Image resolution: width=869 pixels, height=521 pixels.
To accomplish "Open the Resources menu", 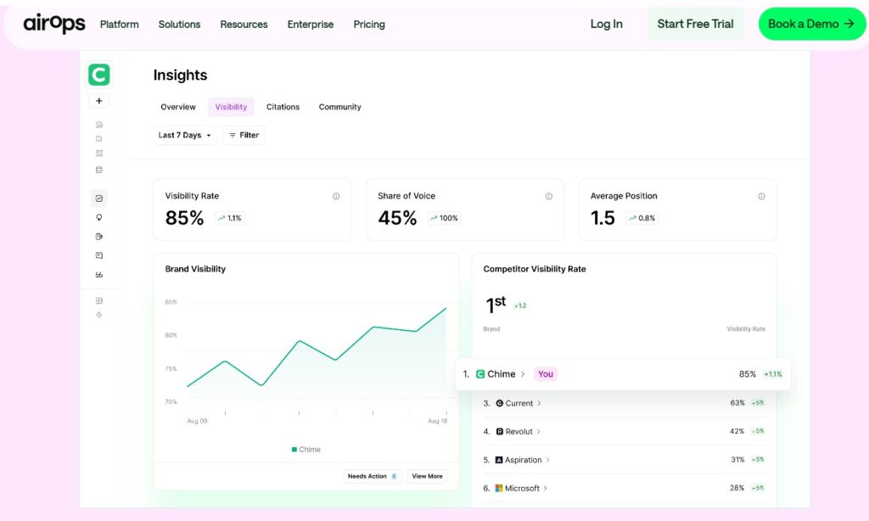I will [244, 25].
